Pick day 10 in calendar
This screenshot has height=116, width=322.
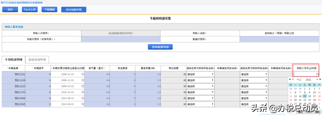pyautogui.click(x=315, y=92)
